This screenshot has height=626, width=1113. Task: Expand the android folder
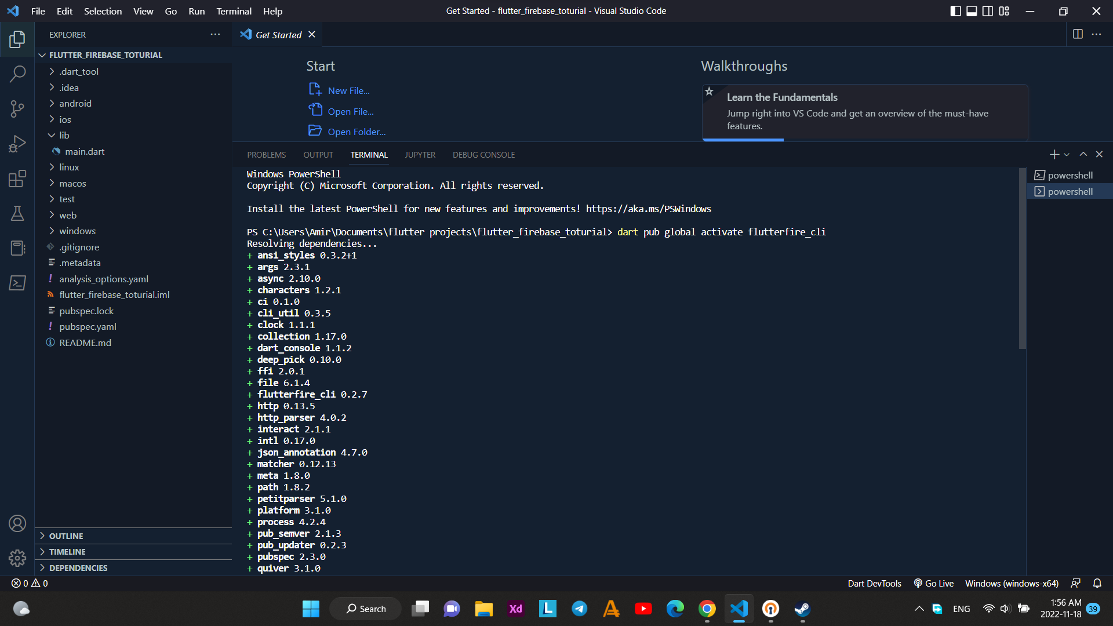[133, 103]
